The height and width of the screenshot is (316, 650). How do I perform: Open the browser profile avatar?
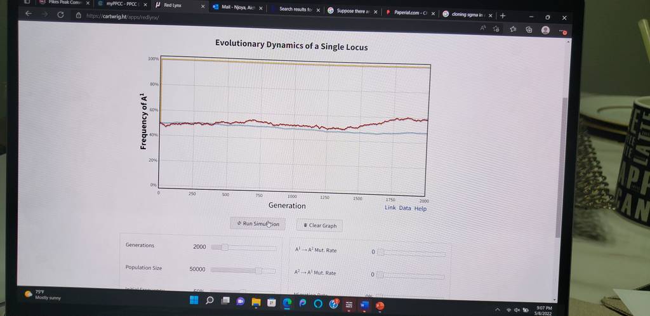(545, 30)
